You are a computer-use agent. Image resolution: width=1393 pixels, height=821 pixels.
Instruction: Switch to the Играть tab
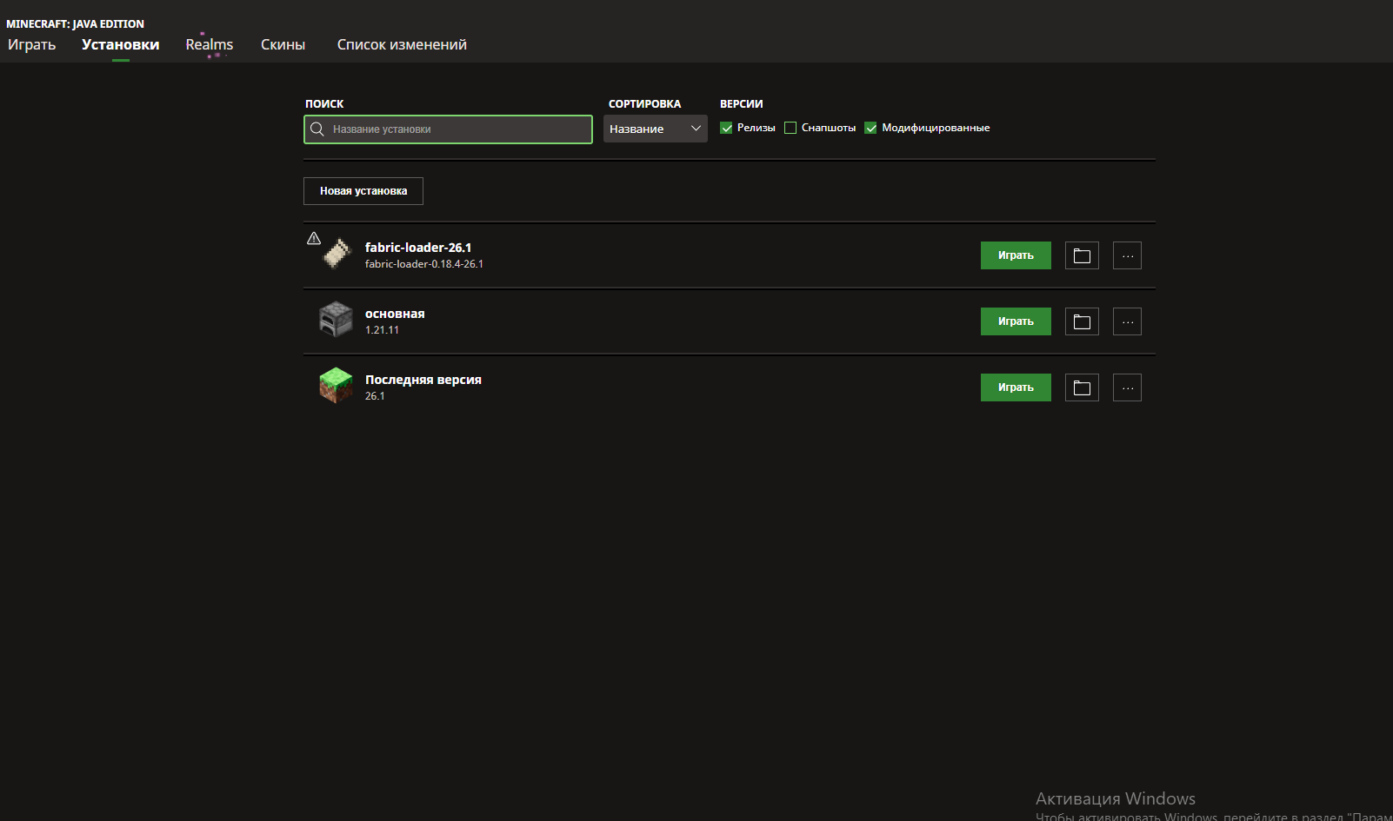(x=32, y=45)
